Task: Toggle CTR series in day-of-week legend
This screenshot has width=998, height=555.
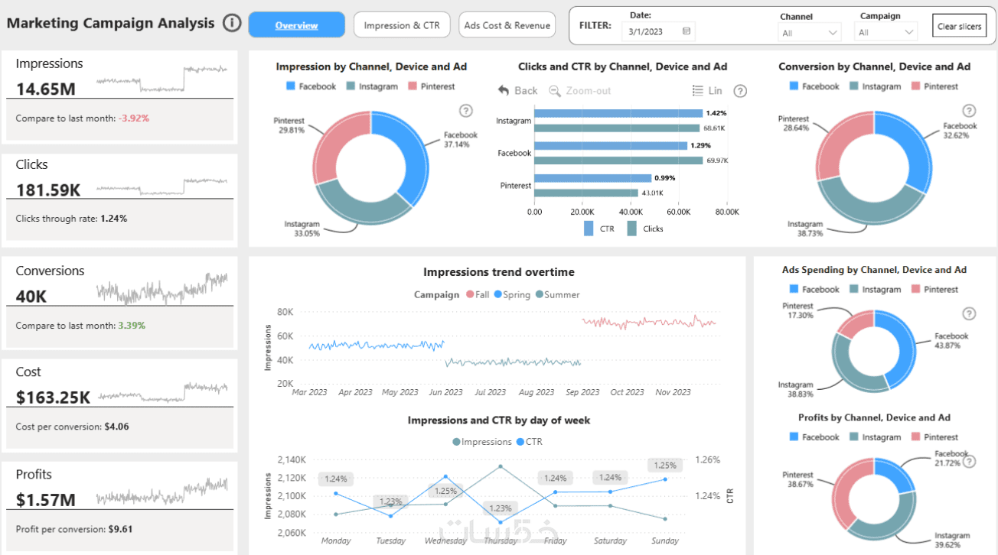Action: click(530, 442)
